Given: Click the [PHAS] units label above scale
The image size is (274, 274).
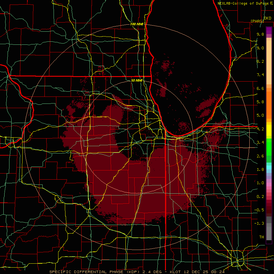Looking at the screenshot, I should [257, 21].
